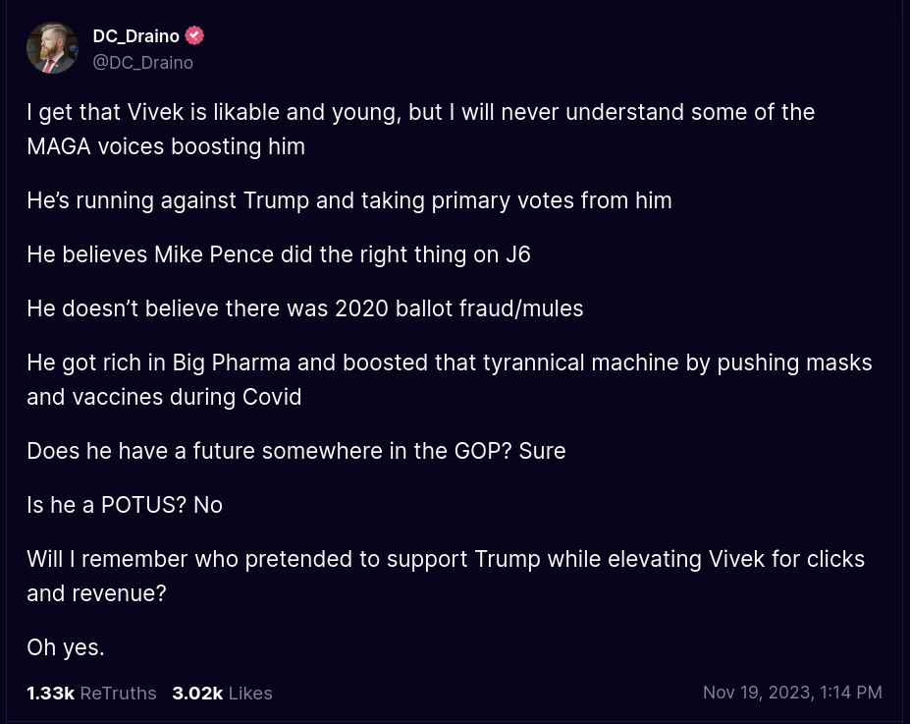
Task: View the 3.02k Likes list
Action: point(222,693)
